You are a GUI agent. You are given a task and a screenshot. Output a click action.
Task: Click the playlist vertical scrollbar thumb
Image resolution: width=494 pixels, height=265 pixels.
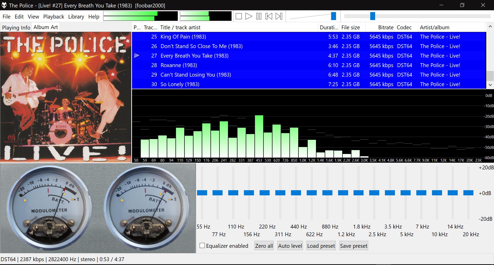coord(490,76)
